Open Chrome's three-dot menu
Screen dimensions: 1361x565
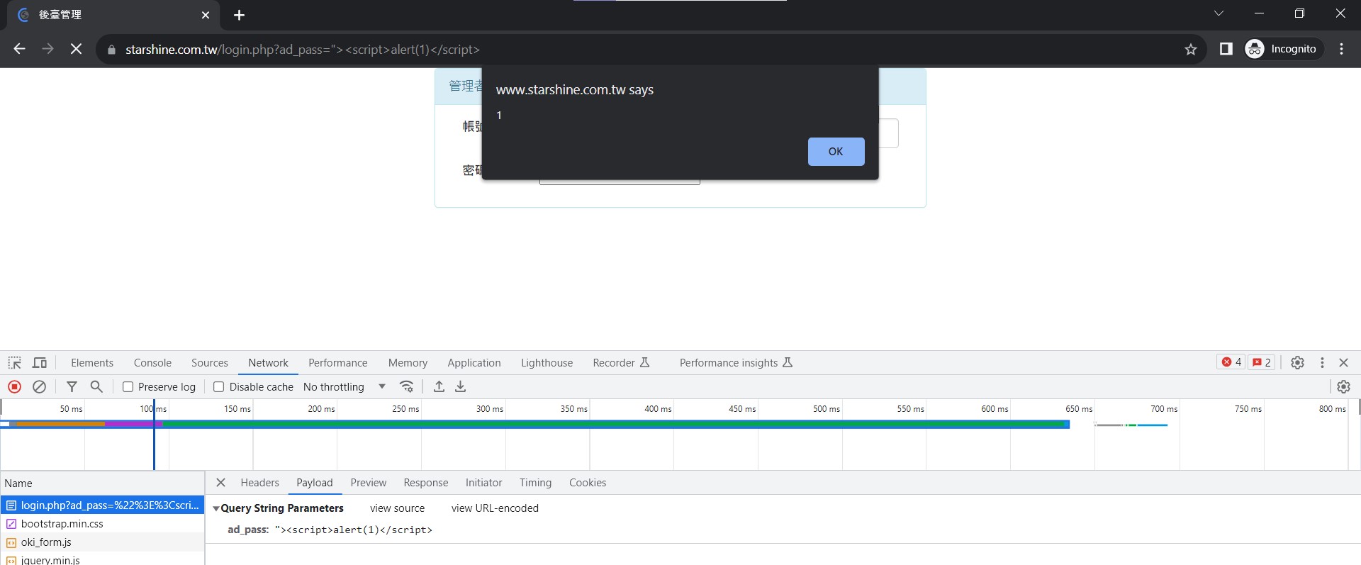(x=1341, y=49)
